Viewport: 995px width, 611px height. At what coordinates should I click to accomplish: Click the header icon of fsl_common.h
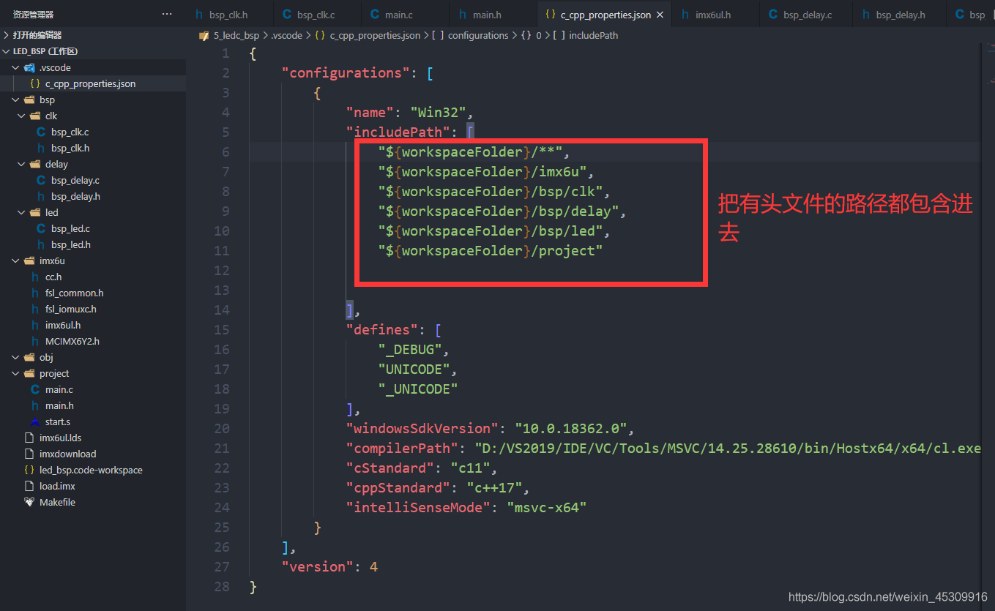coord(35,293)
